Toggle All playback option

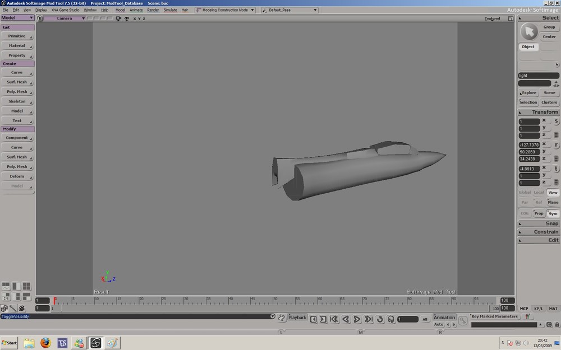(x=425, y=319)
